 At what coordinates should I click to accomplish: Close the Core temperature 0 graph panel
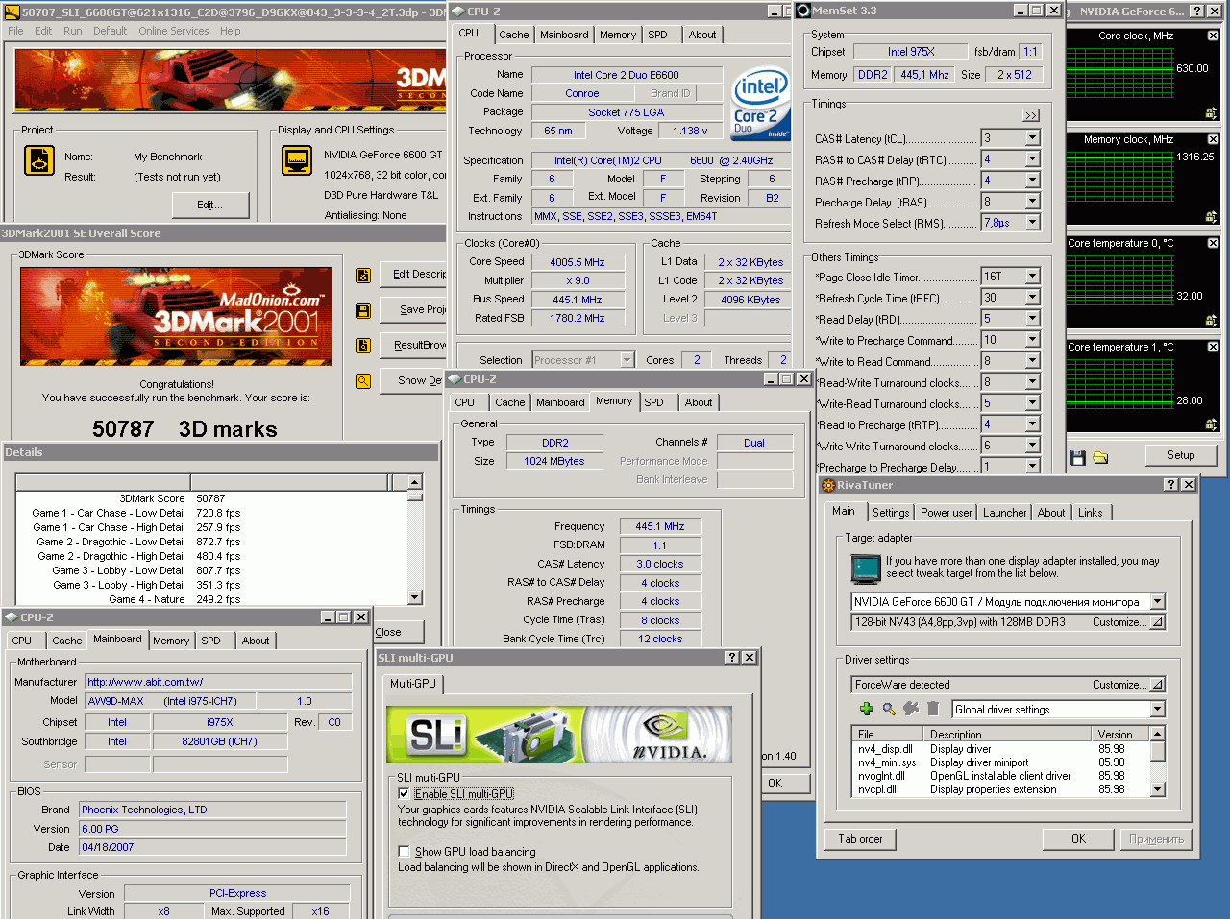(1213, 243)
